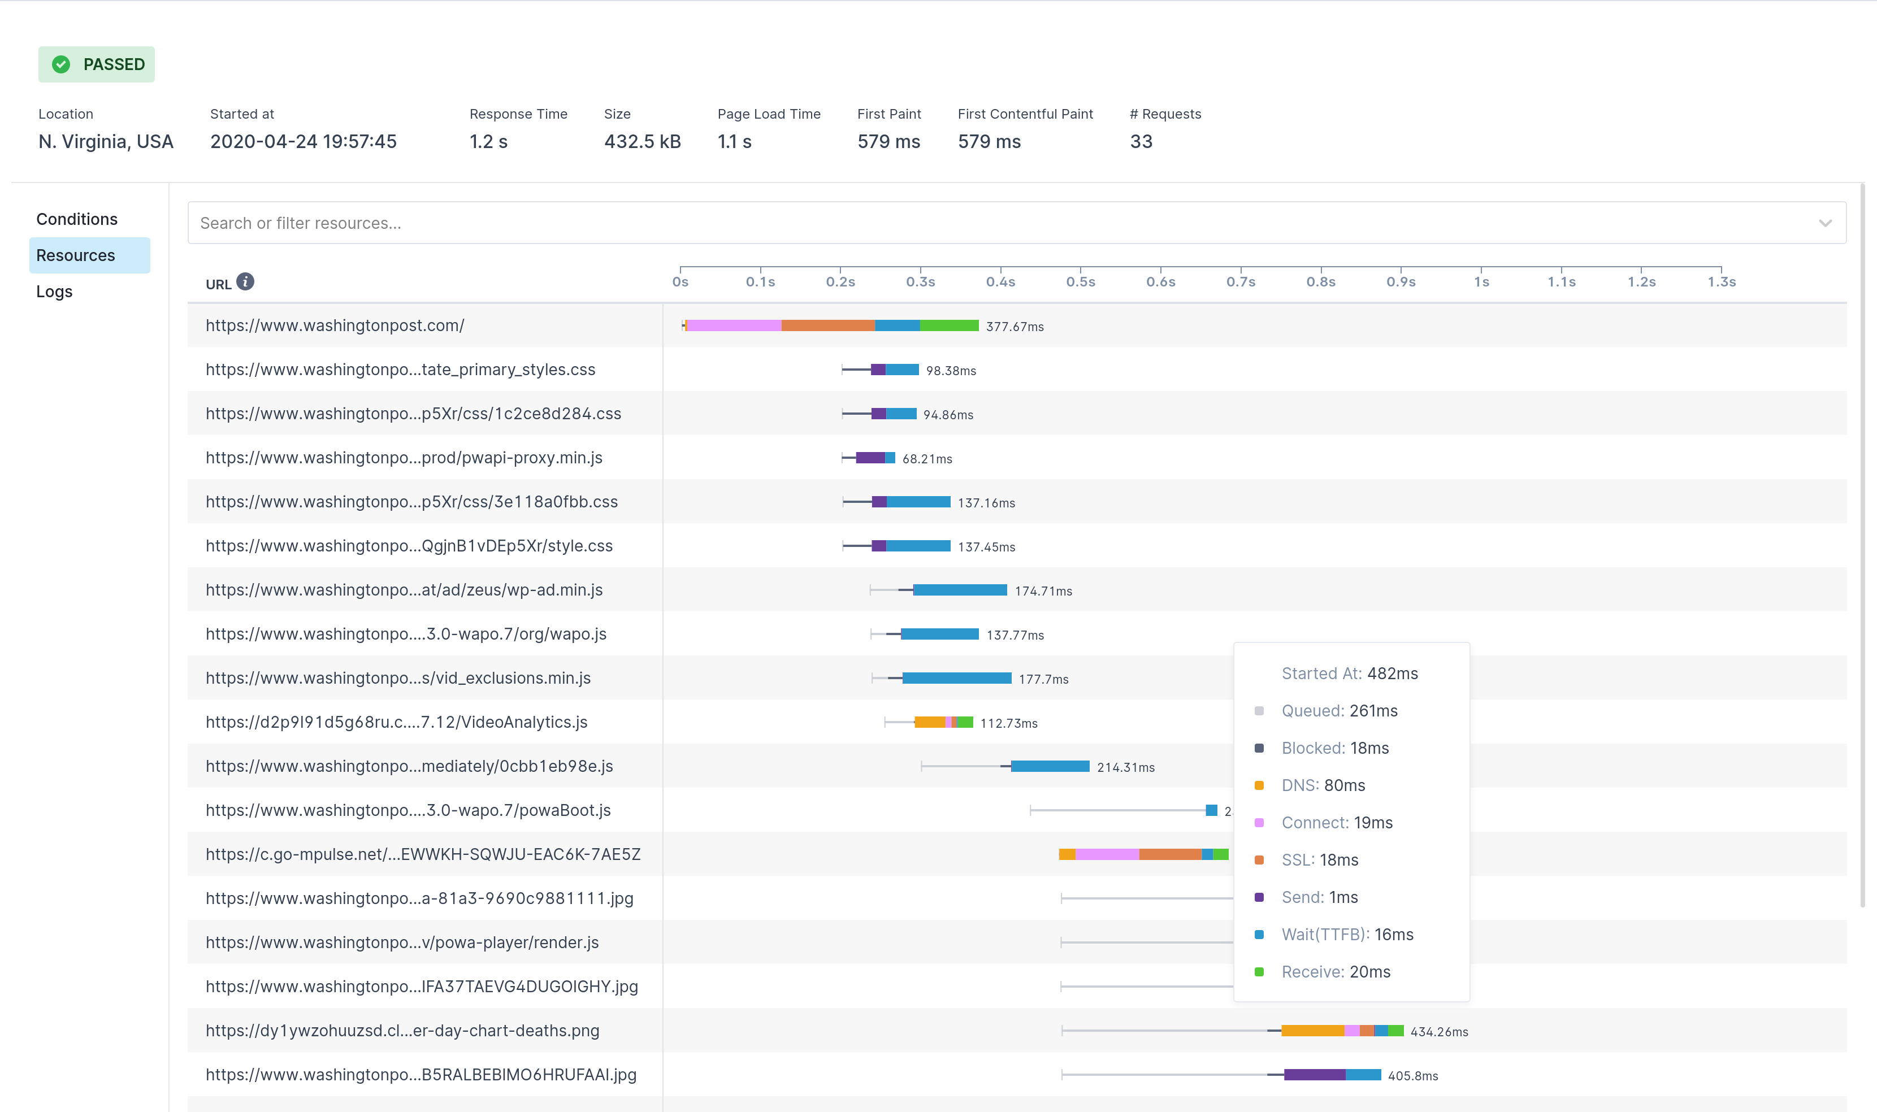The width and height of the screenshot is (1877, 1112).
Task: Click the blue Wait(TTFB) legend swatch
Action: tap(1259, 935)
